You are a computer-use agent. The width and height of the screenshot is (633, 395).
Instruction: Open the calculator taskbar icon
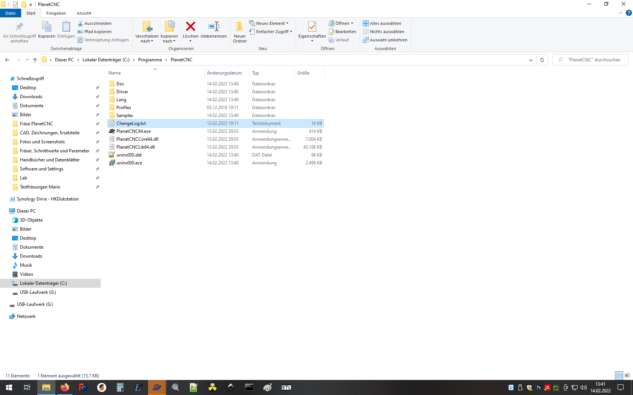tap(120, 387)
